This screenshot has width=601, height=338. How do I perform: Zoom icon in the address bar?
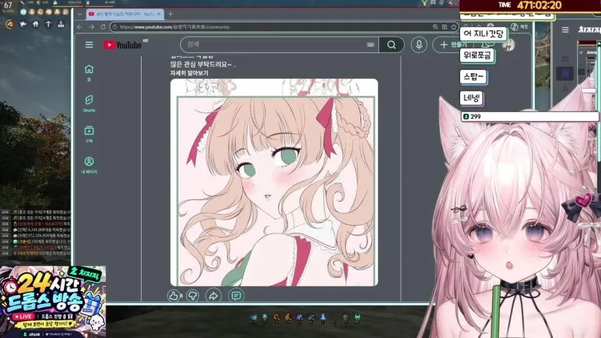tap(436, 27)
